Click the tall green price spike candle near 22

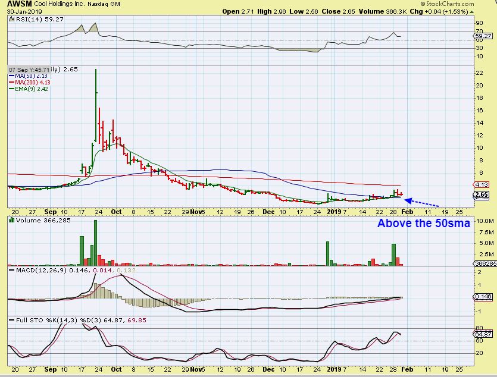click(96, 105)
